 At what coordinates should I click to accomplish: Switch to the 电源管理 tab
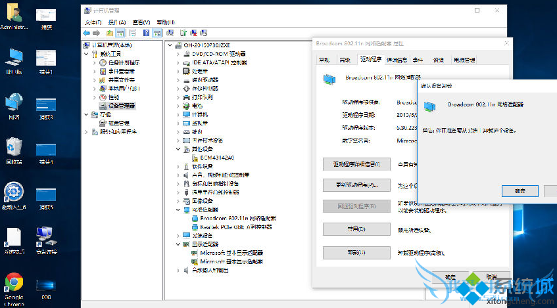point(464,60)
